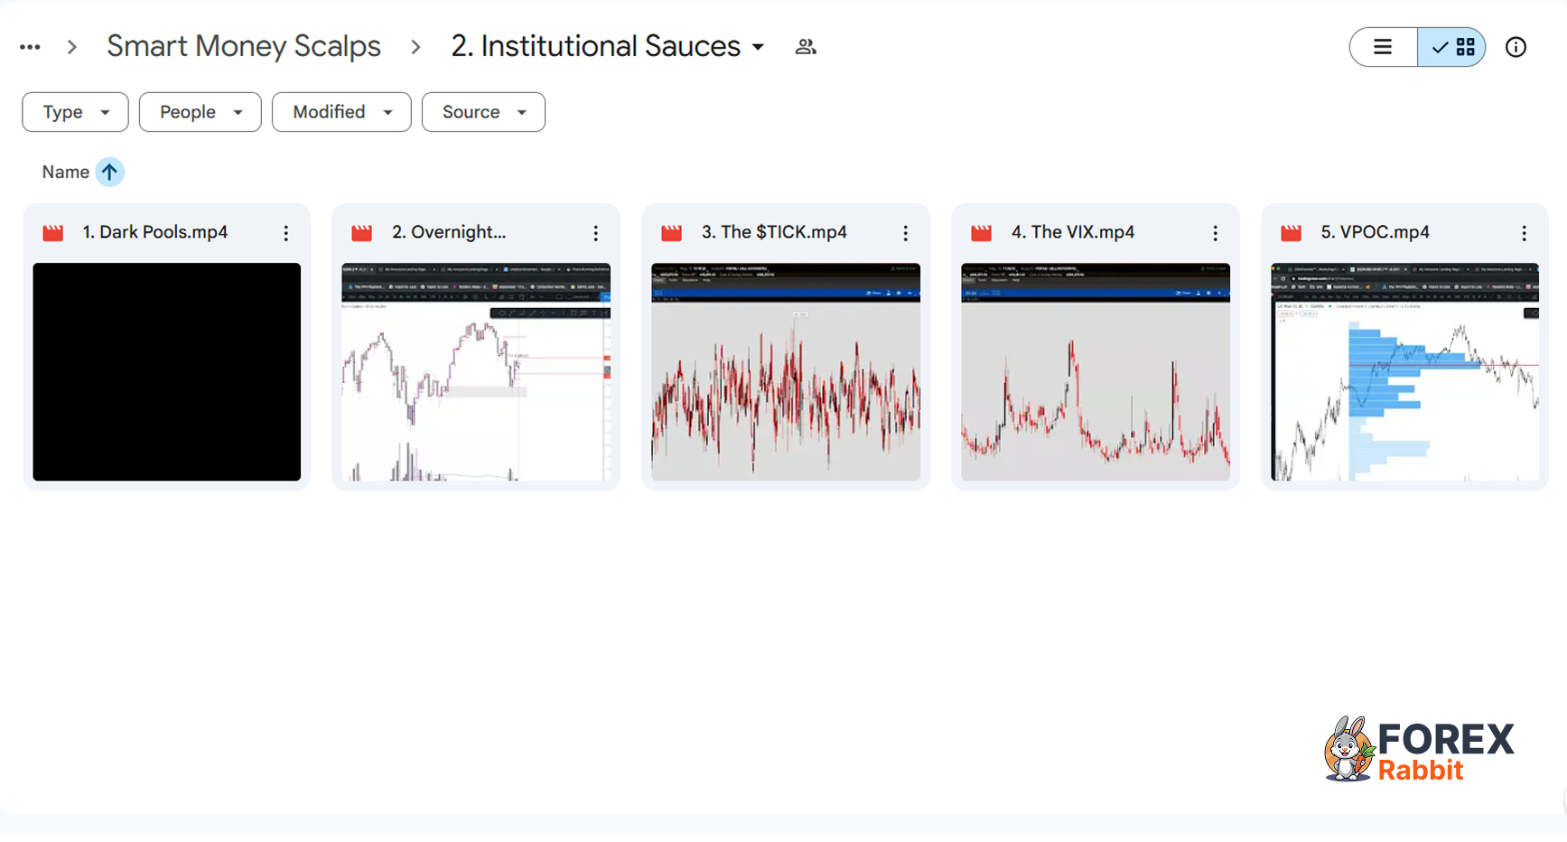Image resolution: width=1567 pixels, height=842 pixels.
Task: Expand the People filter dropdown
Action: (x=200, y=112)
